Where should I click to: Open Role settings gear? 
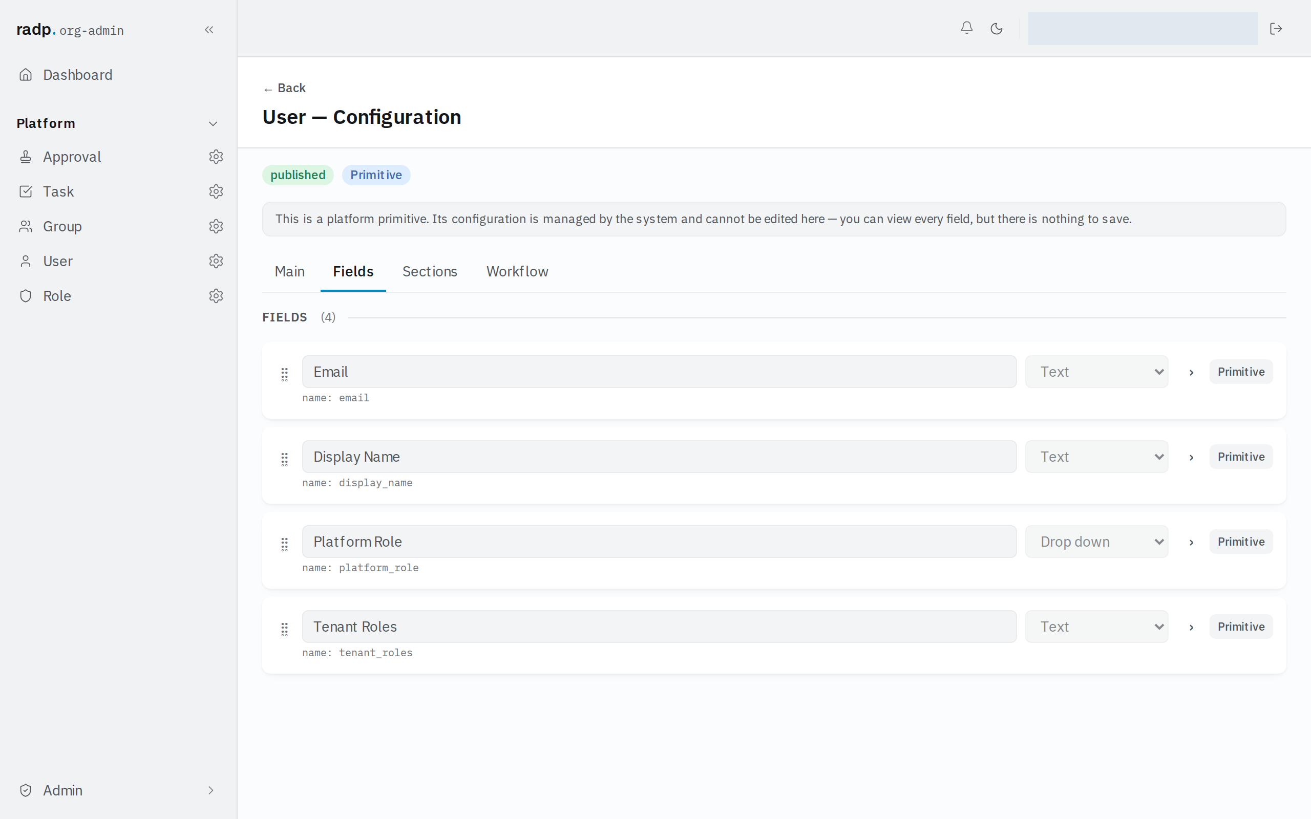[x=216, y=296]
